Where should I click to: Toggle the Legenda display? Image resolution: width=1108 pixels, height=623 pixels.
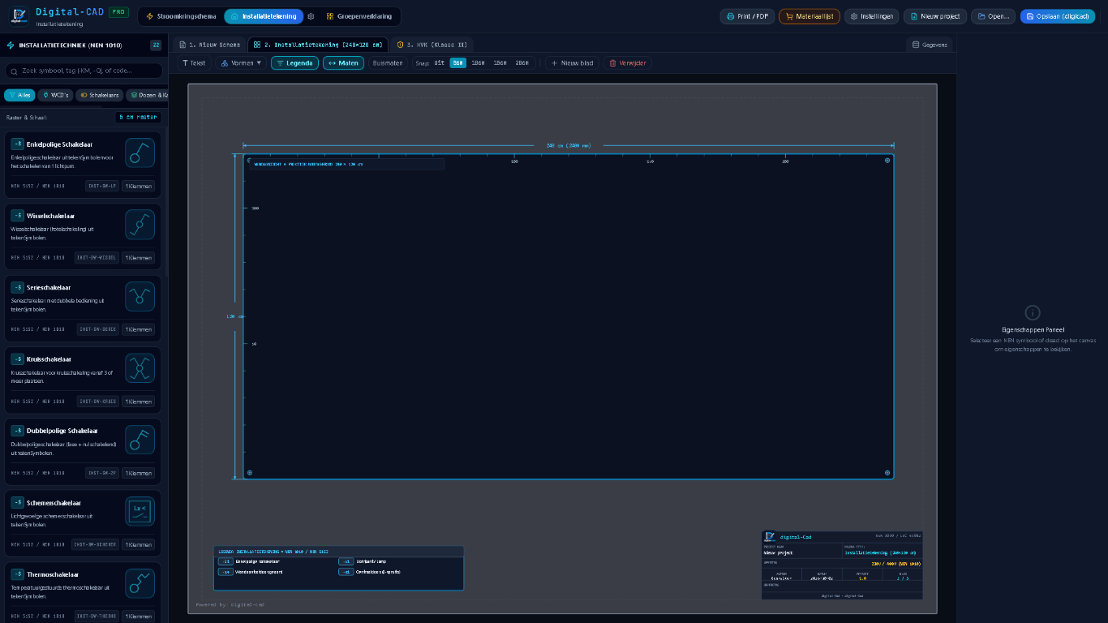pyautogui.click(x=294, y=62)
